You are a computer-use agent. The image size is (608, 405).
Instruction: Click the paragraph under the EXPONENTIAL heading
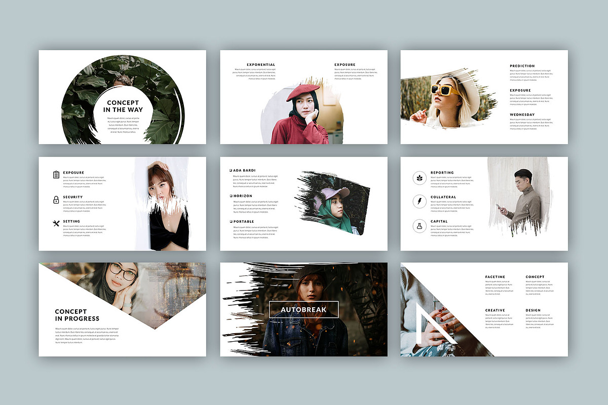coord(253,74)
